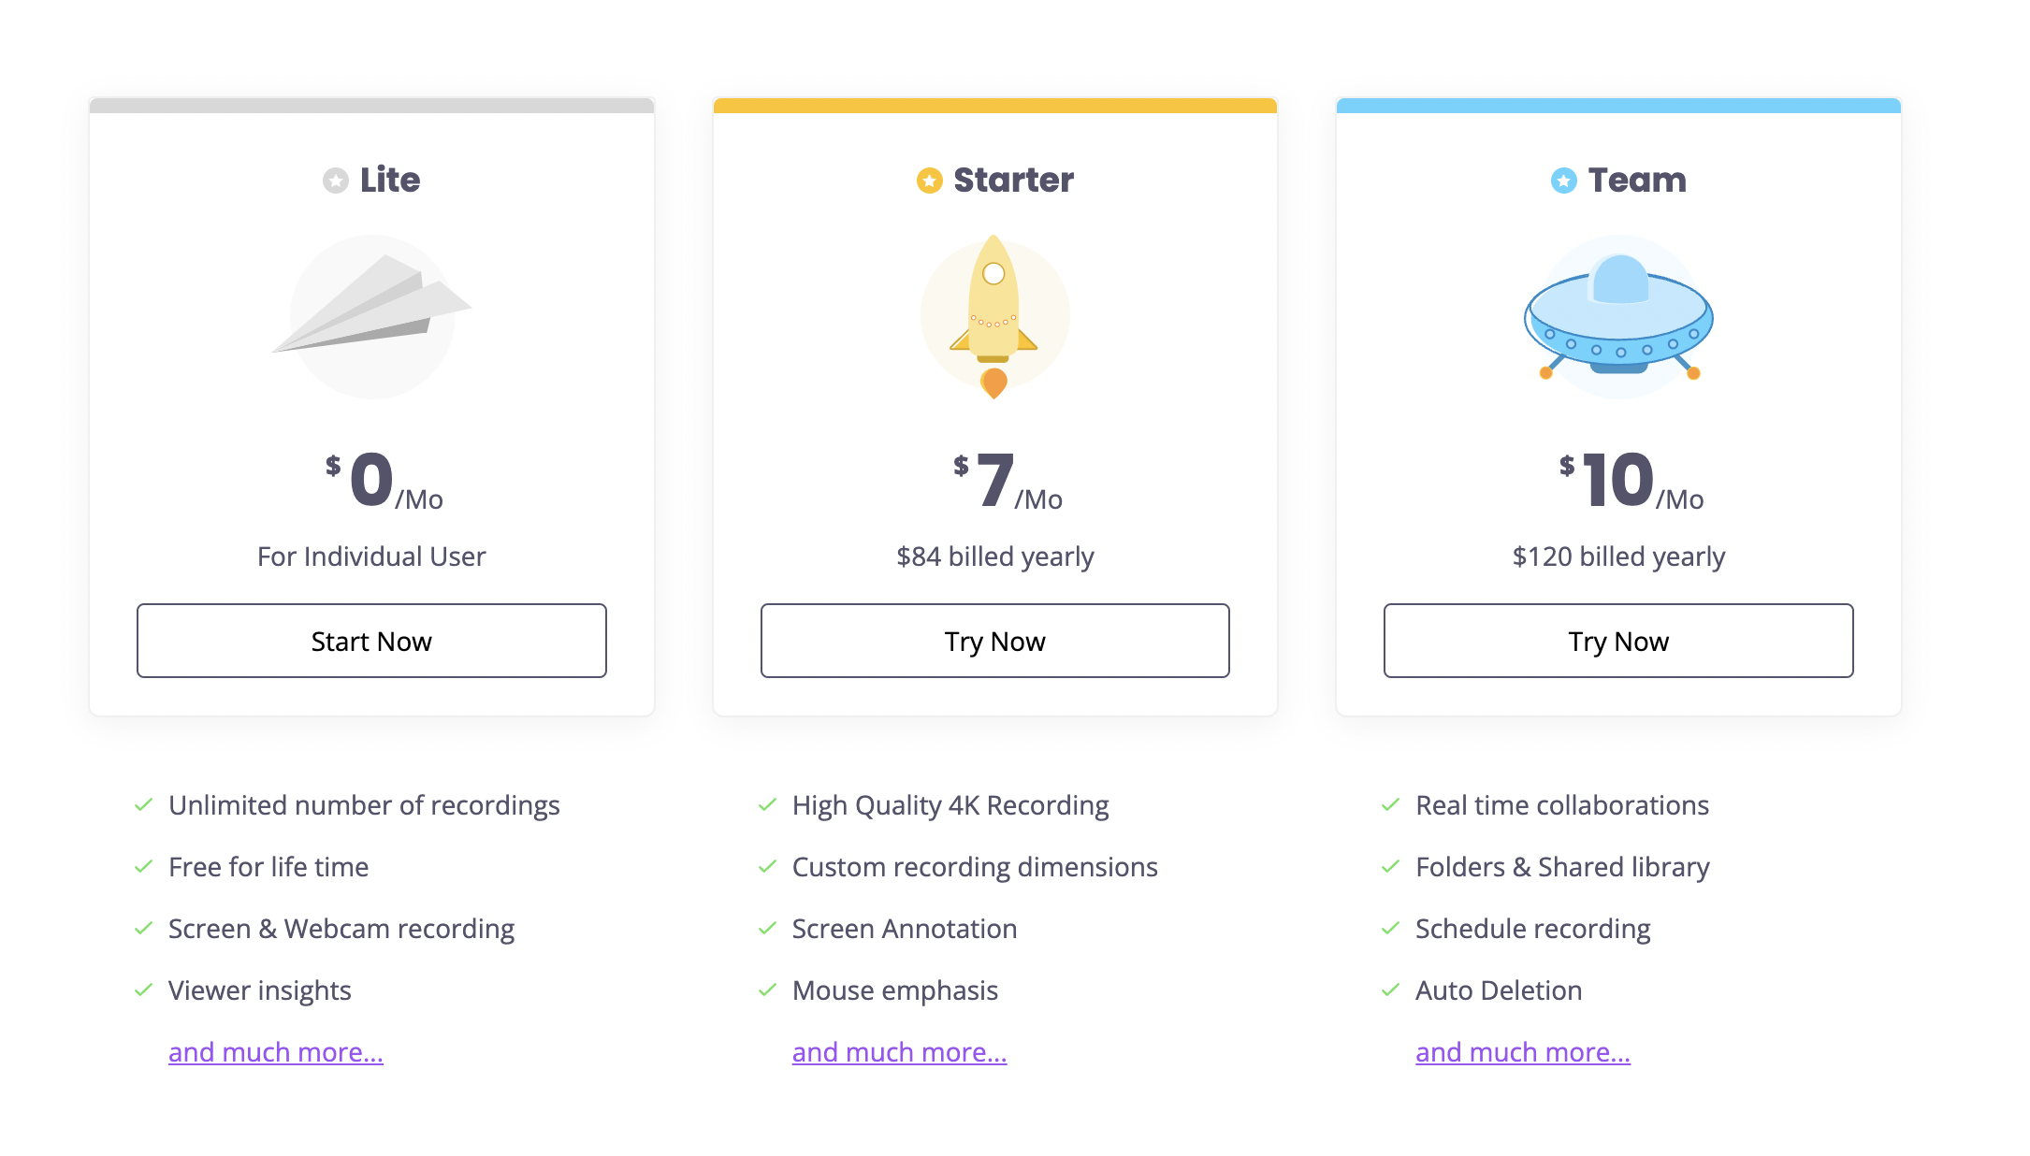
Task: Click the blue star badge beside Team
Action: tap(1563, 181)
